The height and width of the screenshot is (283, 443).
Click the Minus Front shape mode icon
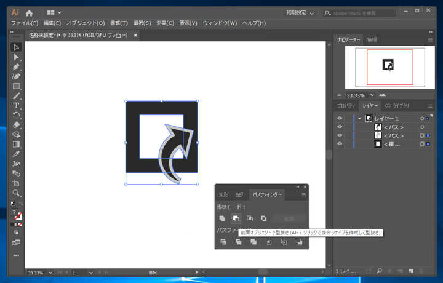pyautogui.click(x=236, y=218)
